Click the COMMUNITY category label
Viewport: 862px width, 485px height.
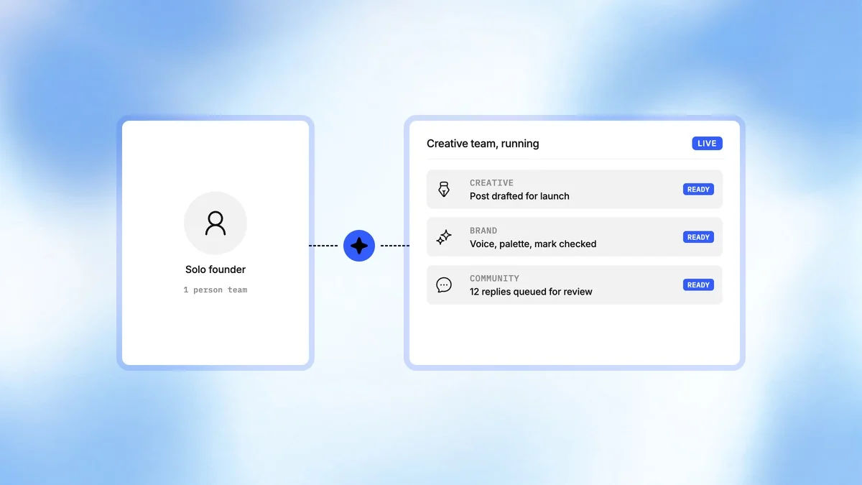click(x=494, y=278)
